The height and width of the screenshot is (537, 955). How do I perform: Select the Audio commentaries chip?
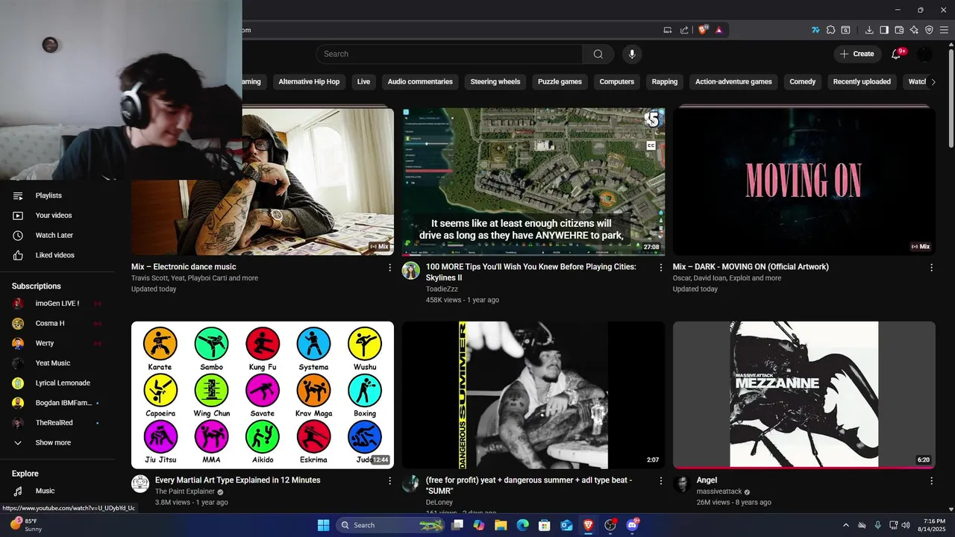[x=420, y=81]
